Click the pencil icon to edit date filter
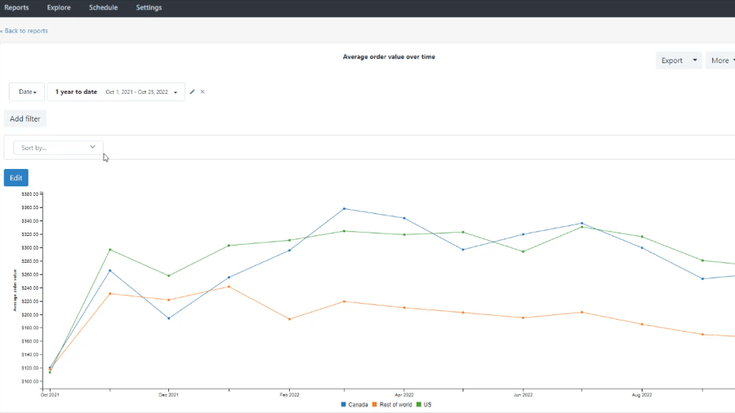 coord(193,92)
